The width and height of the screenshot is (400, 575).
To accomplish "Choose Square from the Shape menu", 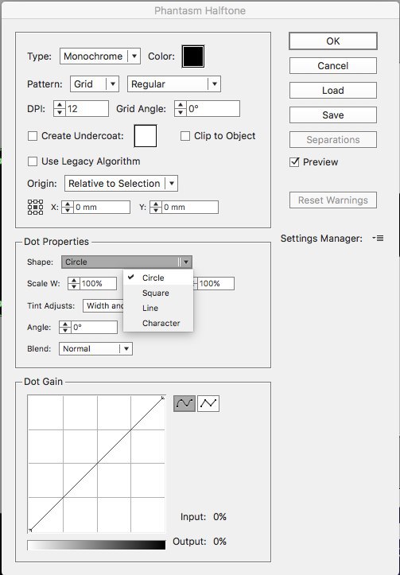I will 158,293.
